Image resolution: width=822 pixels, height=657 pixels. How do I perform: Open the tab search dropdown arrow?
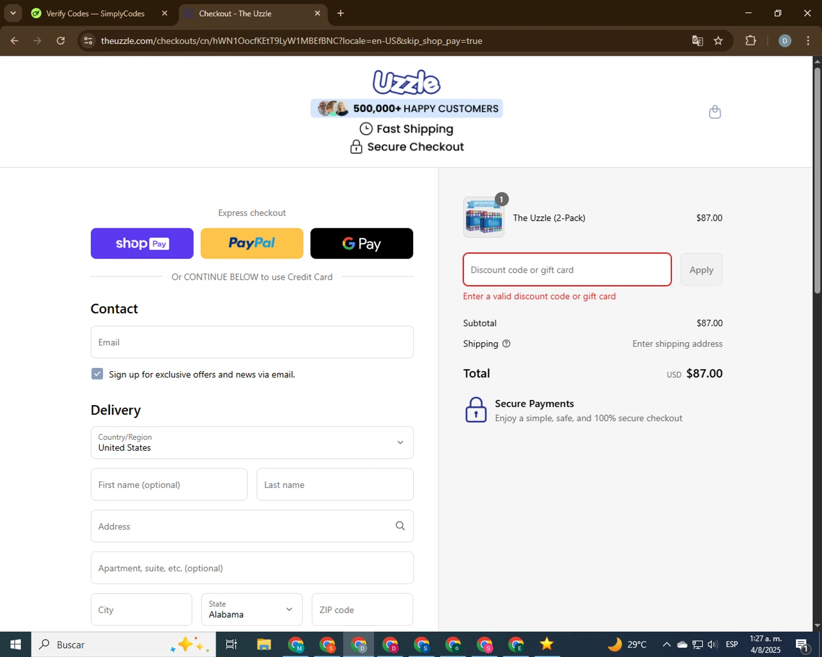click(13, 13)
